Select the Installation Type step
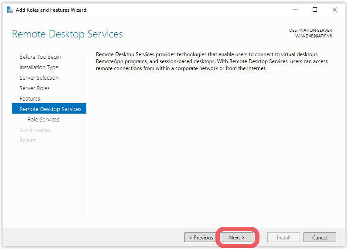Viewport: 348px width, 249px height. pos(39,67)
